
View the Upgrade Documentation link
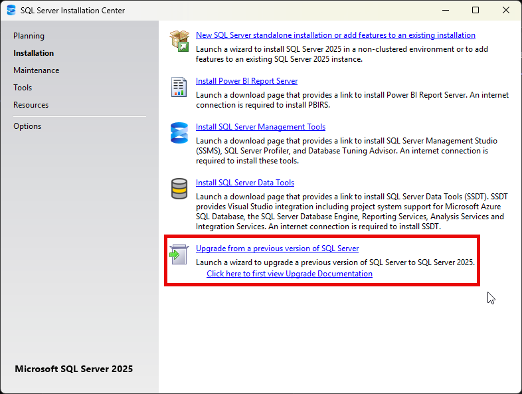tap(289, 274)
